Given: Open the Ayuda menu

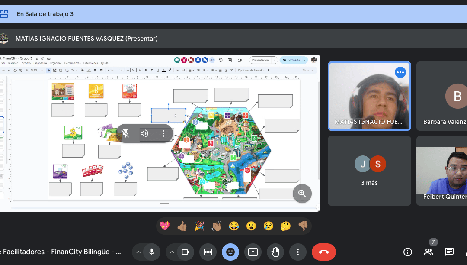Looking at the screenshot, I should [x=104, y=63].
